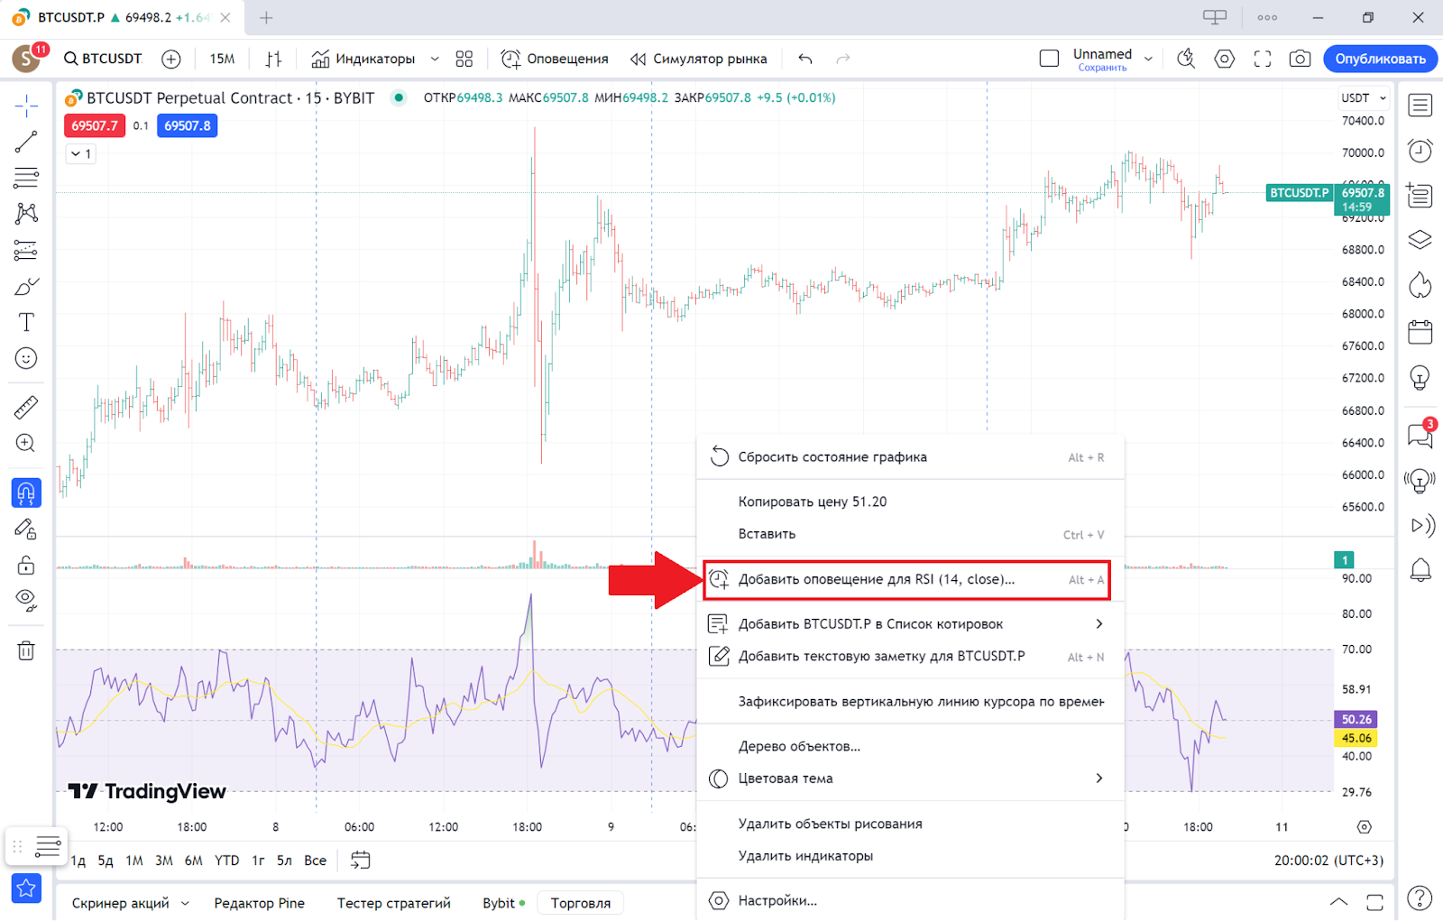Open chart settings hexagon icon in toolbar
The width and height of the screenshot is (1443, 921).
coord(1224,59)
